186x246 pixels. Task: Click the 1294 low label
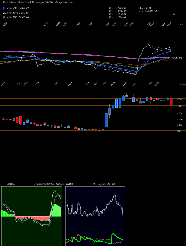click(150, 84)
